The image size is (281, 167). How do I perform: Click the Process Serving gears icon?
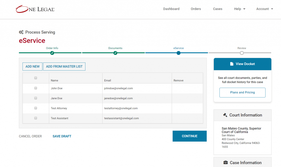(21, 32)
